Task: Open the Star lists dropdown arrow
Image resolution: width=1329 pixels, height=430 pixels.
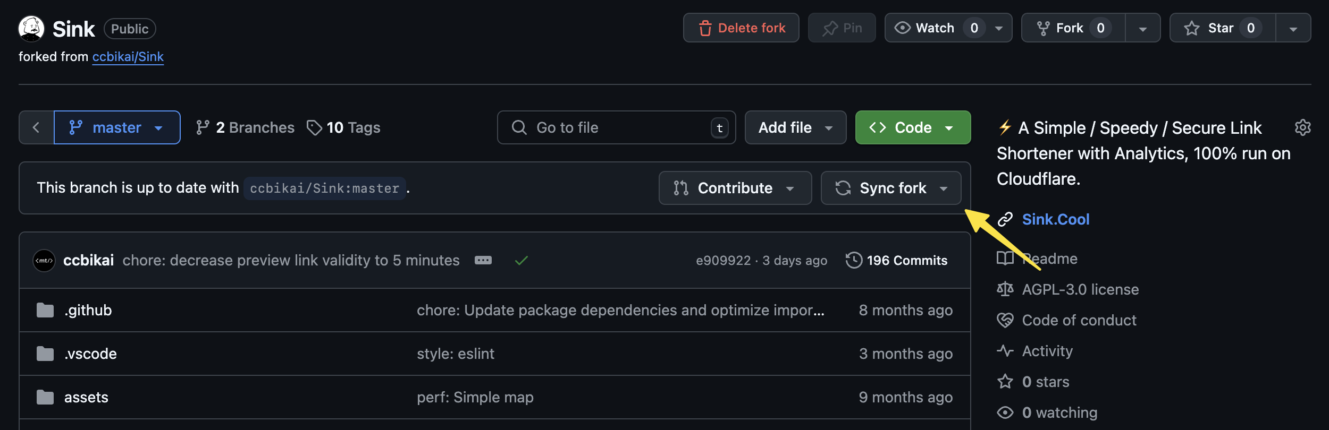Action: coord(1293,28)
